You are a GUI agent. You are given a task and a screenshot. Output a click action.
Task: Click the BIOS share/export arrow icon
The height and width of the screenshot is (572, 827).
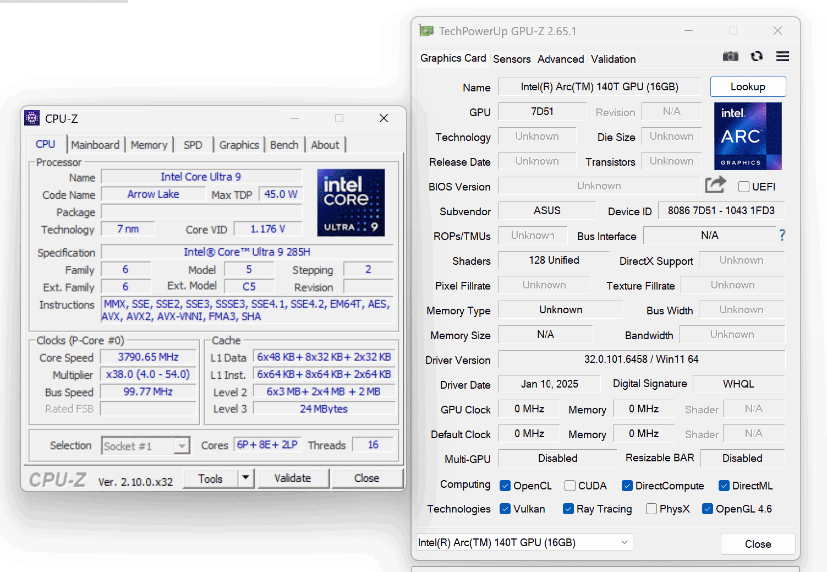click(716, 185)
